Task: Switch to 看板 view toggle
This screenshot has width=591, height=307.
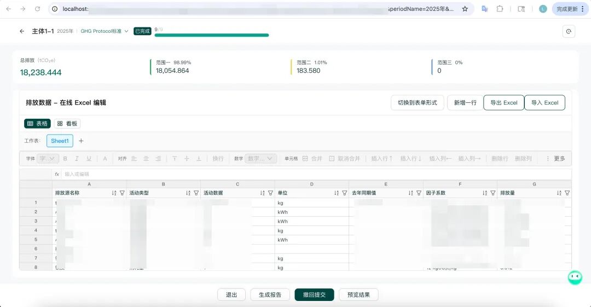Action: click(67, 124)
